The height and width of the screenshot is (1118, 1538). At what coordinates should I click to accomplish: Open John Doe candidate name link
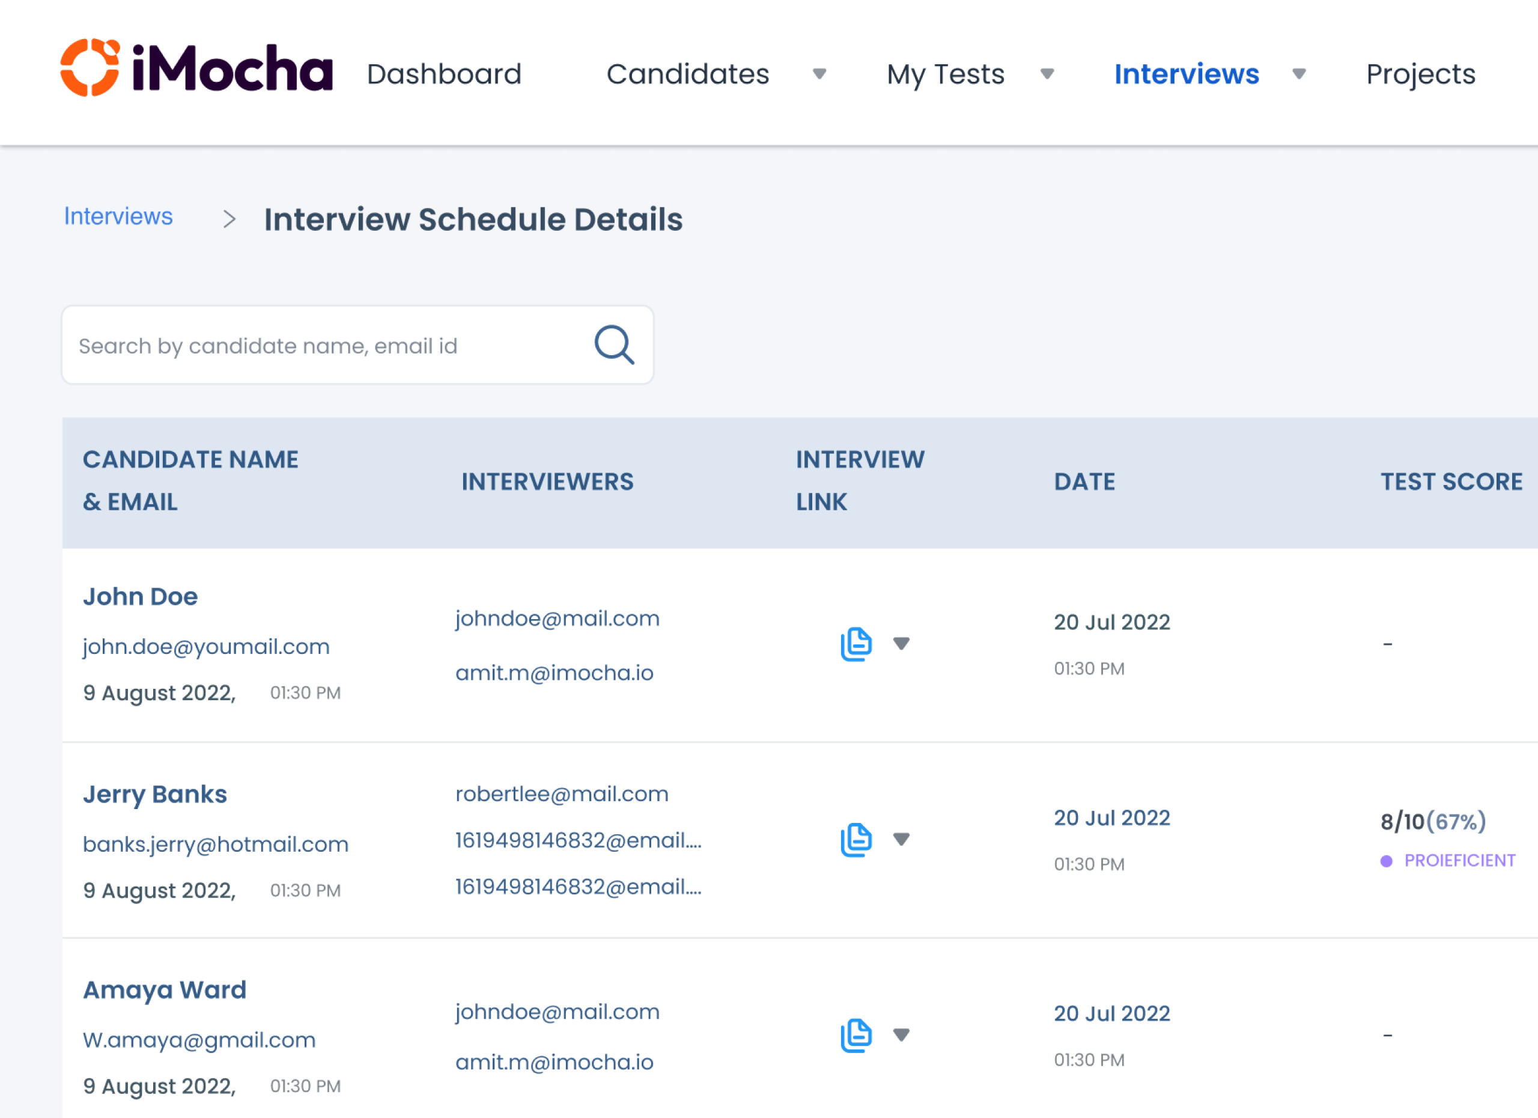141,596
